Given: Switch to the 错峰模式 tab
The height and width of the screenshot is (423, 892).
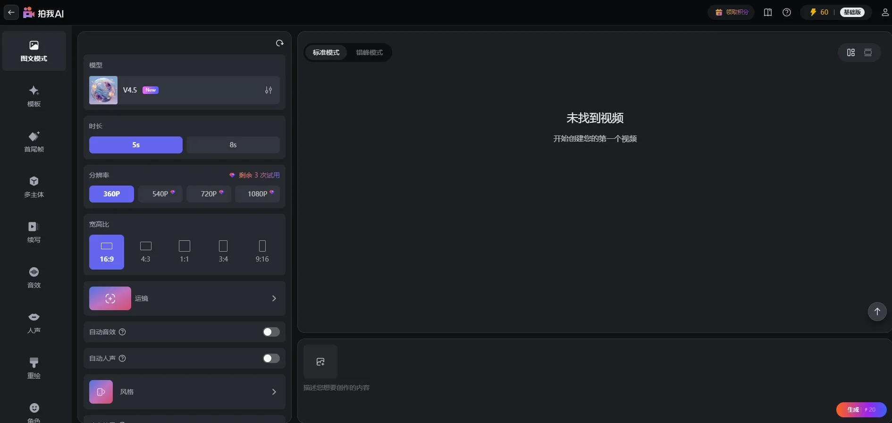Looking at the screenshot, I should coord(369,52).
